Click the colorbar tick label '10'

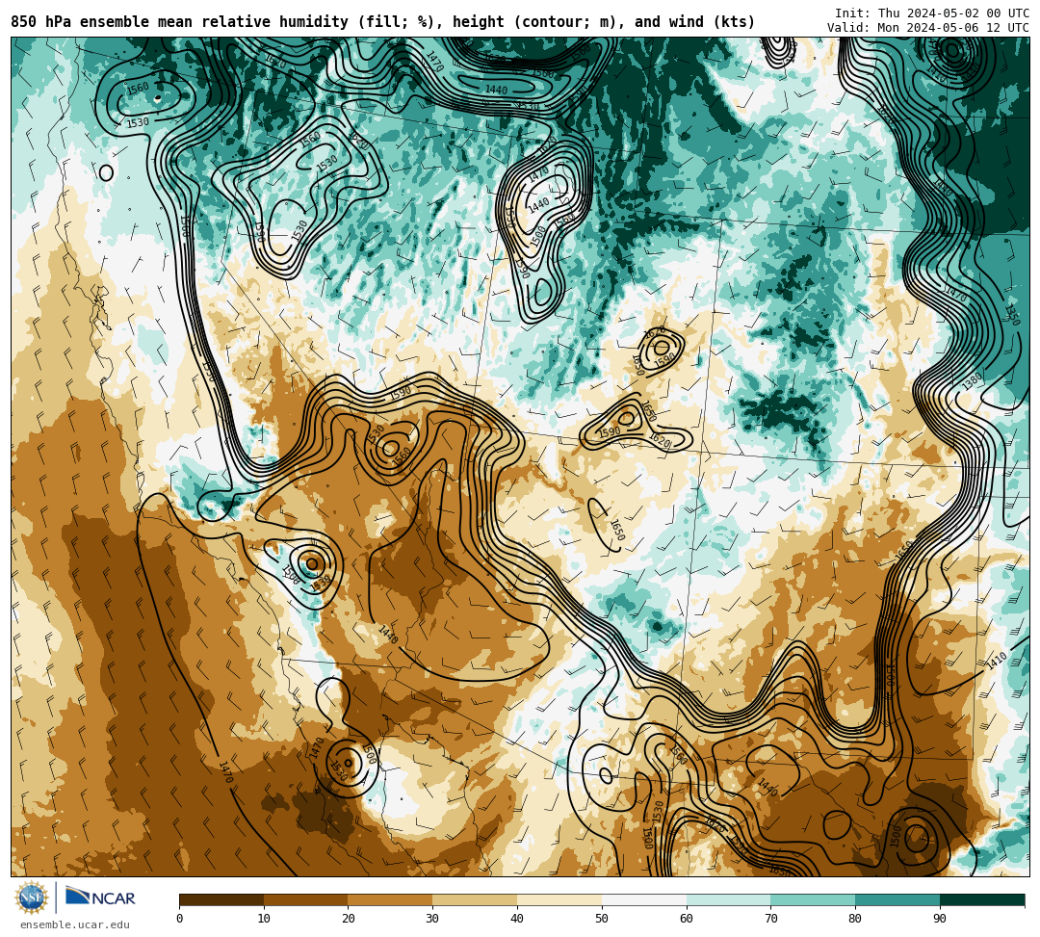click(x=264, y=919)
